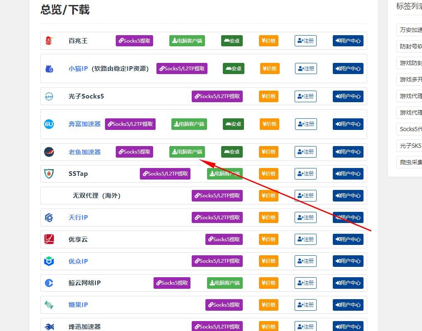Image resolution: width=422 pixels, height=331 pixels.
Task: Select the 爬虫采集 tag in sidebar
Action: [x=410, y=162]
